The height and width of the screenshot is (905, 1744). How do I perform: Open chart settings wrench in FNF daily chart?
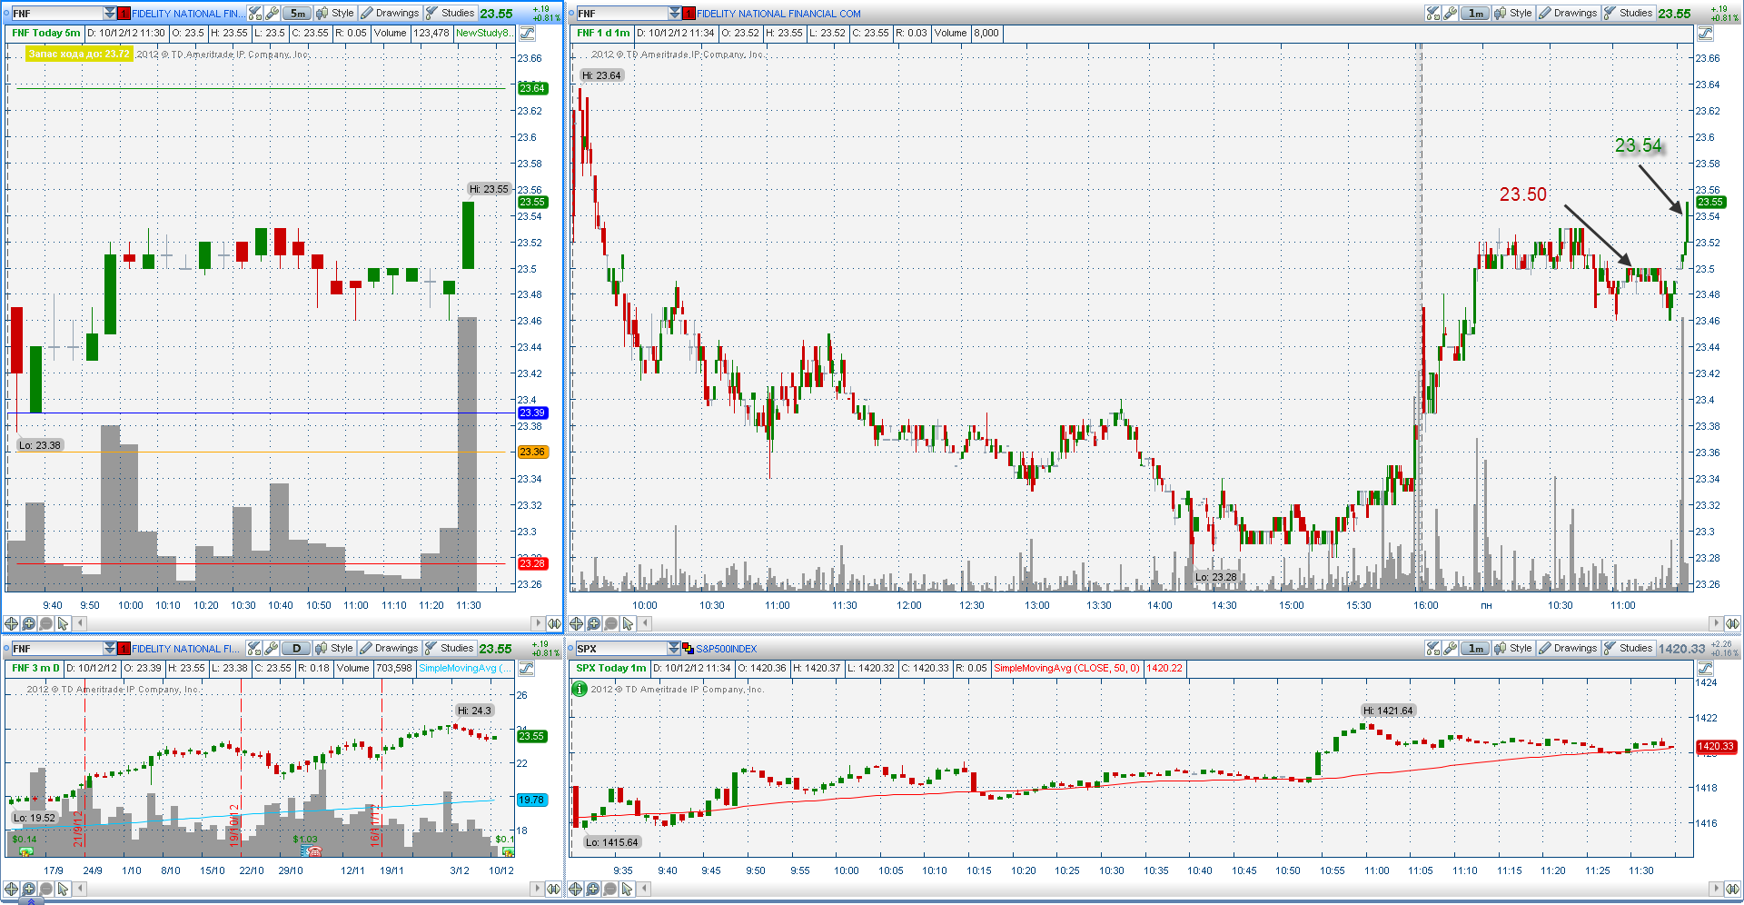coord(272,648)
